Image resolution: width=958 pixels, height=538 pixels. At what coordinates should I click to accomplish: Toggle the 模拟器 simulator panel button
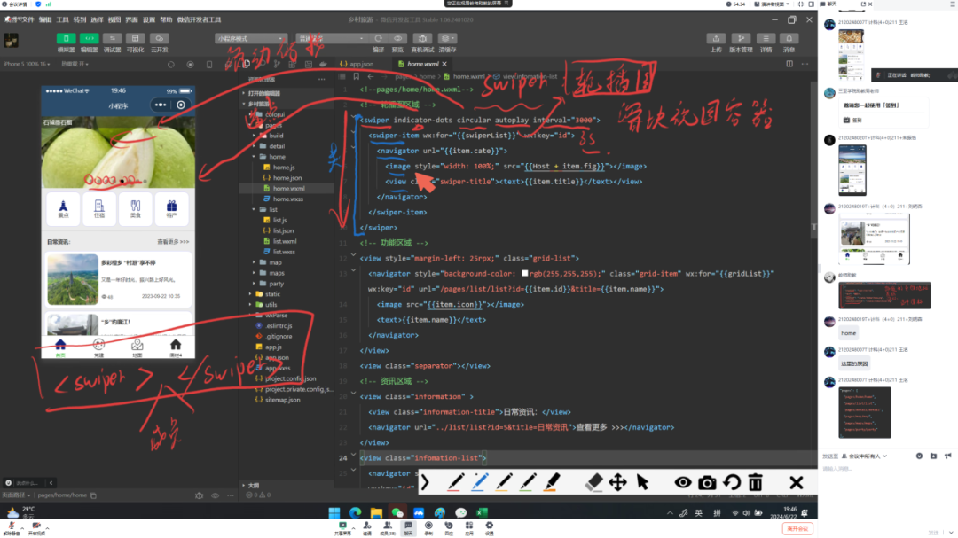[66, 38]
